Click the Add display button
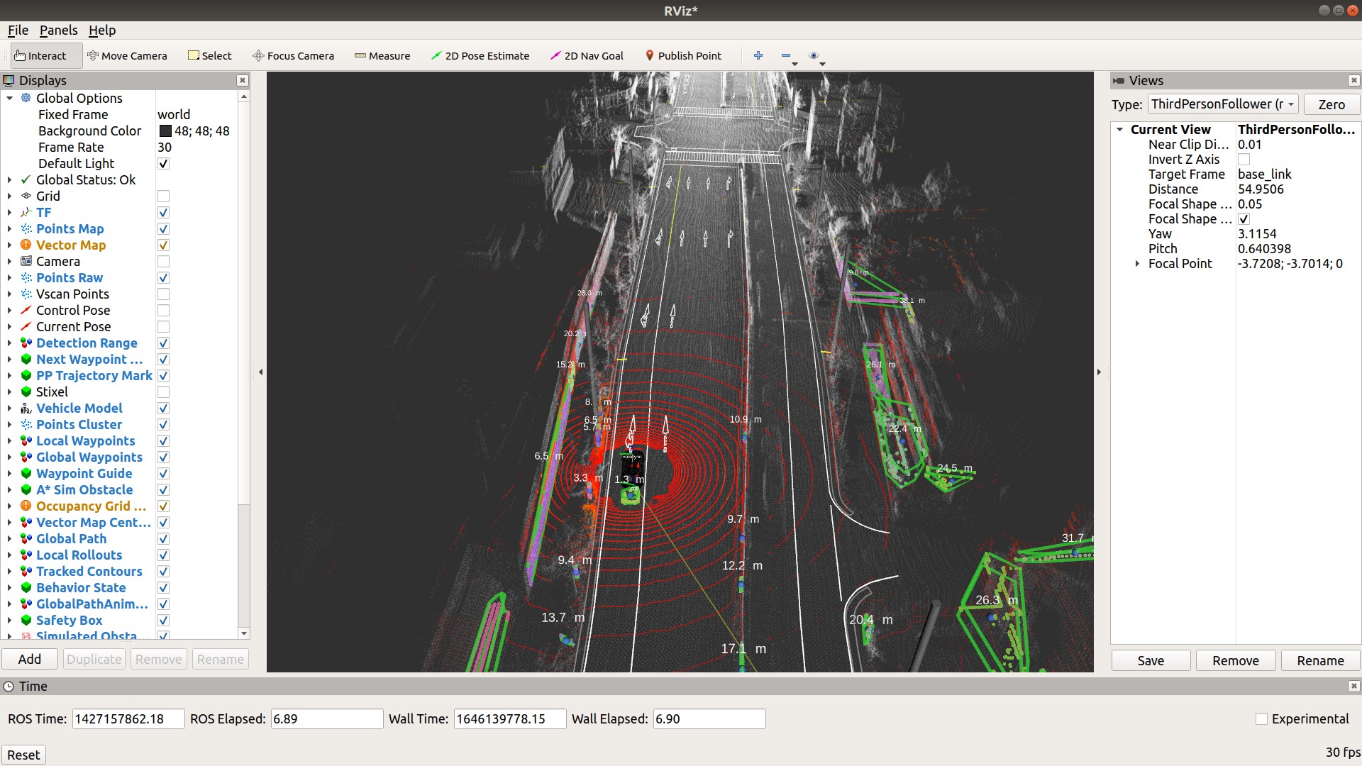Screen dimensions: 1362x766 tap(29, 659)
